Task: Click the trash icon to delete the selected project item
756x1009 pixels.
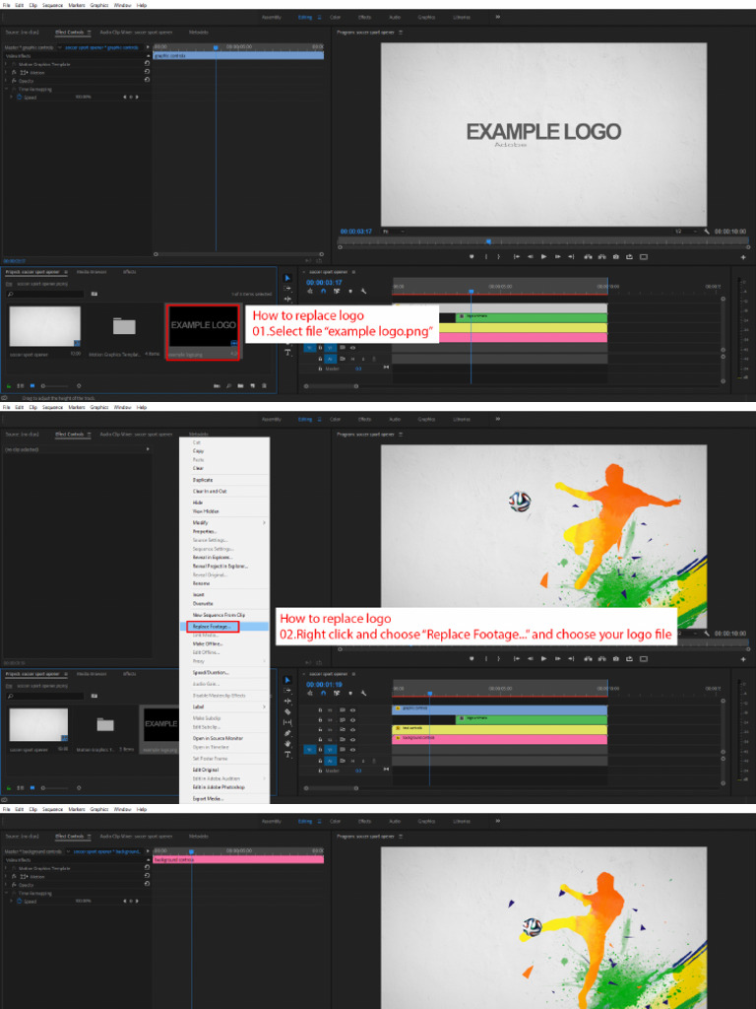Action: 264,386
